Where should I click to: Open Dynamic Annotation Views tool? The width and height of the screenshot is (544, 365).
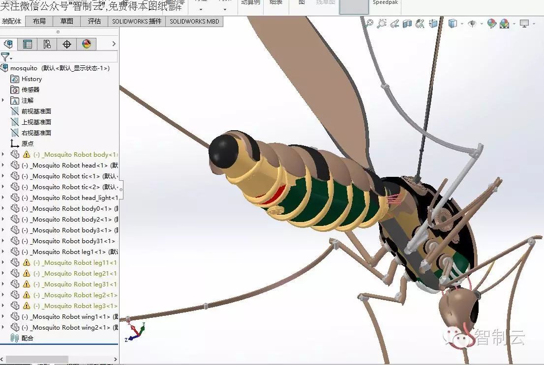[x=420, y=23]
